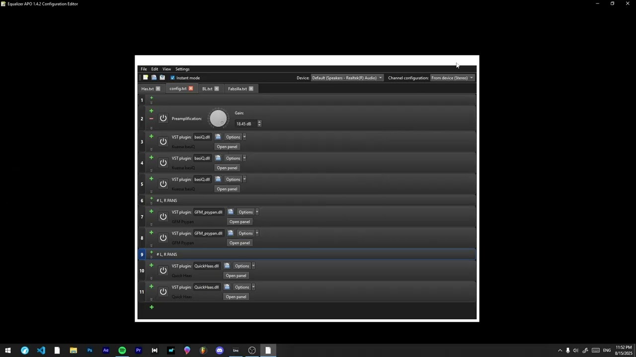Image resolution: width=636 pixels, height=357 pixels.
Task: Click the Gain 18.45 dB spinner arrows
Action: click(x=259, y=123)
